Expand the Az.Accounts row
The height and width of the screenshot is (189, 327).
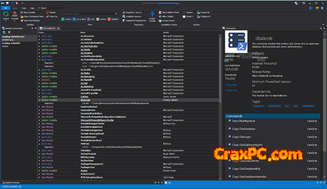[39, 36]
